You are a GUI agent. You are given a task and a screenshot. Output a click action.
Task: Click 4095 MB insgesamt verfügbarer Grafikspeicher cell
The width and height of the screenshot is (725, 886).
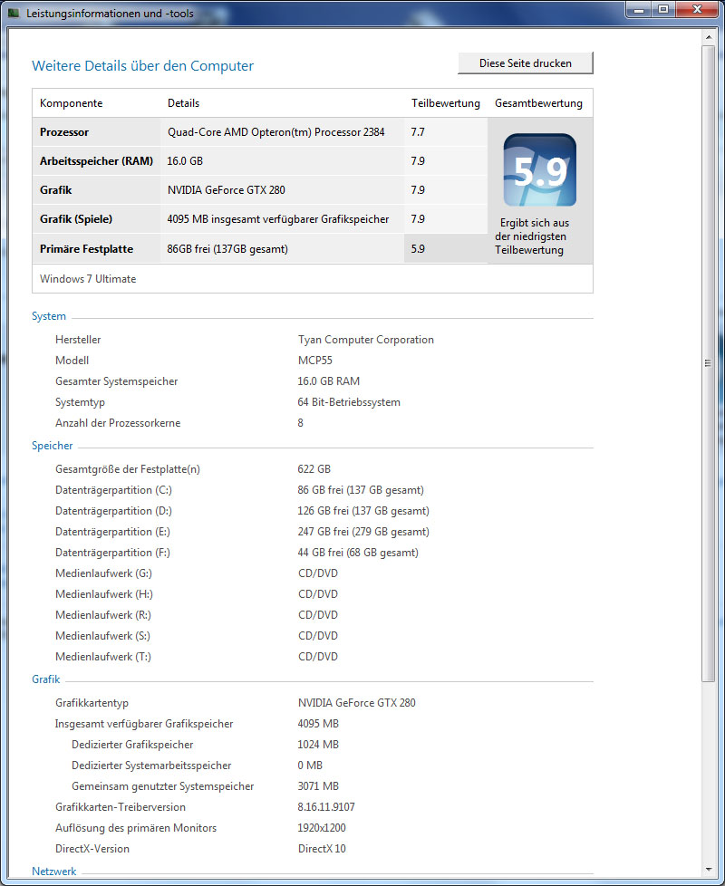[278, 219]
